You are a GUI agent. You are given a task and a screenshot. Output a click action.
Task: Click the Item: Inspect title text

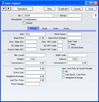pyautogui.click(x=13, y=3)
